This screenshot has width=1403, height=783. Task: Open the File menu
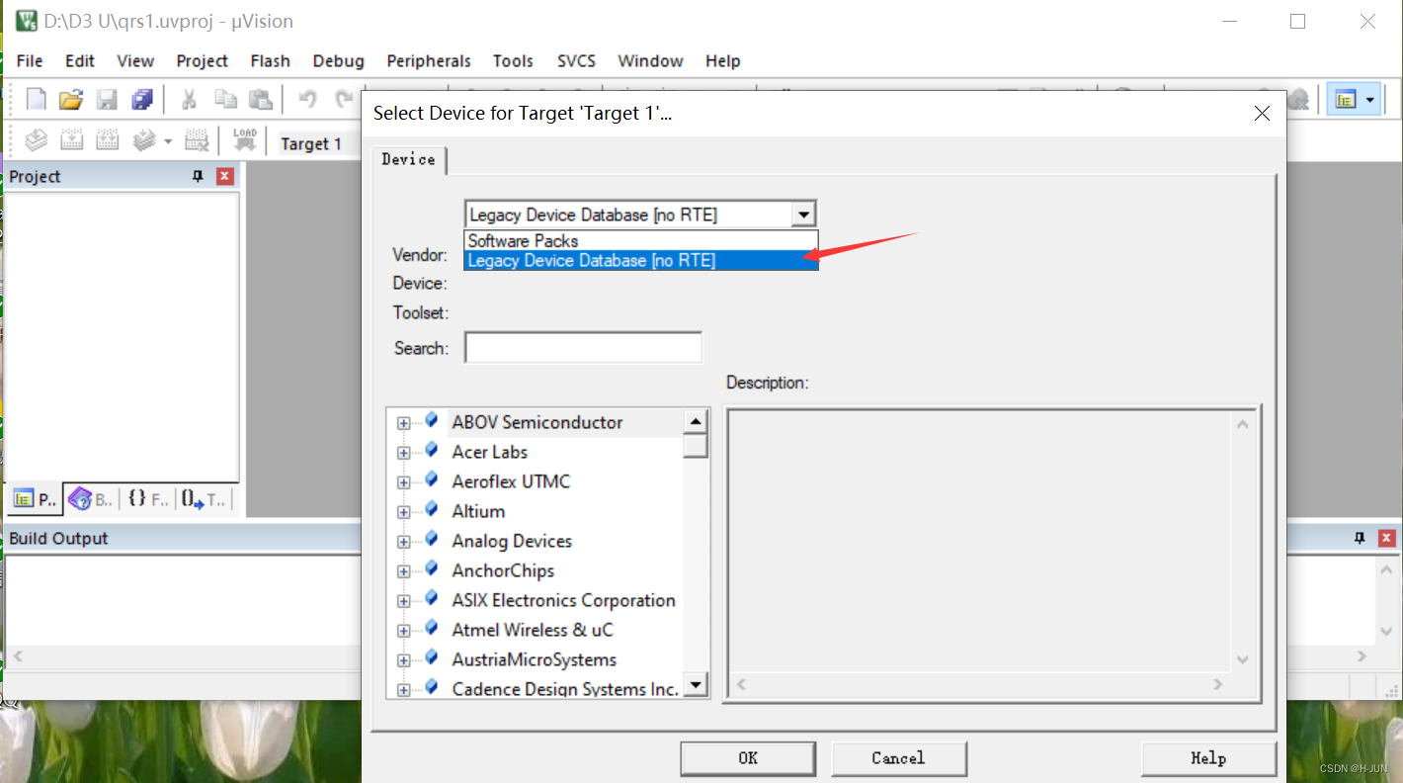(x=30, y=60)
